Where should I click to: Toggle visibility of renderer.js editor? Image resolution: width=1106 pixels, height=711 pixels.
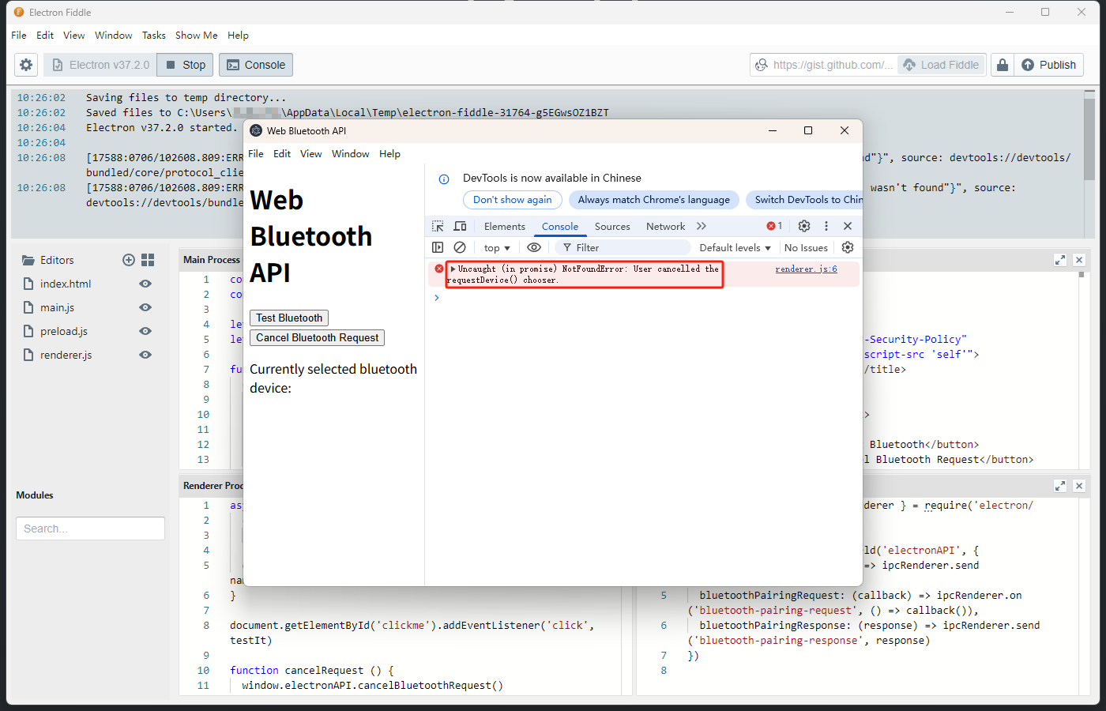tap(145, 355)
